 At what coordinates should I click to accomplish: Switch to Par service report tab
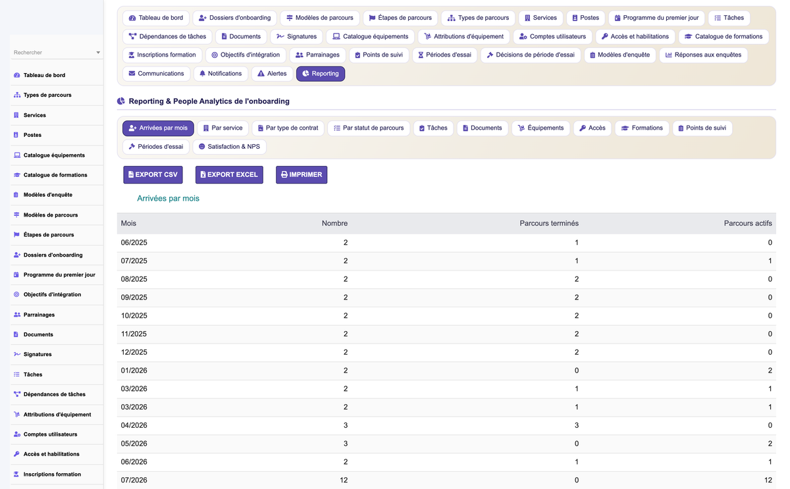pos(223,128)
